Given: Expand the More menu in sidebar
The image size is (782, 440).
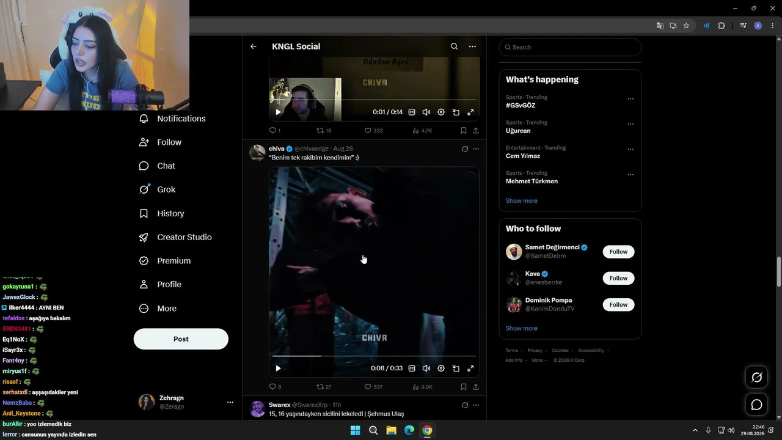Looking at the screenshot, I should pos(158,309).
